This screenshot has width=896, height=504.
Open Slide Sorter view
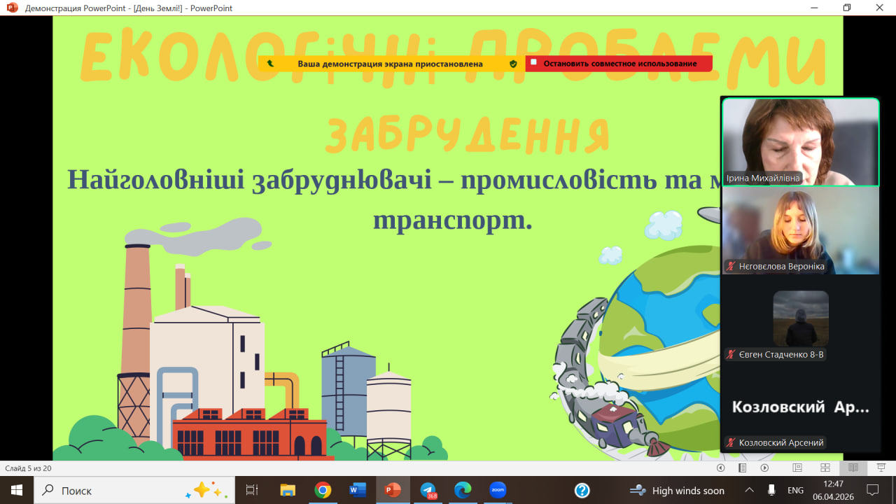click(x=825, y=468)
